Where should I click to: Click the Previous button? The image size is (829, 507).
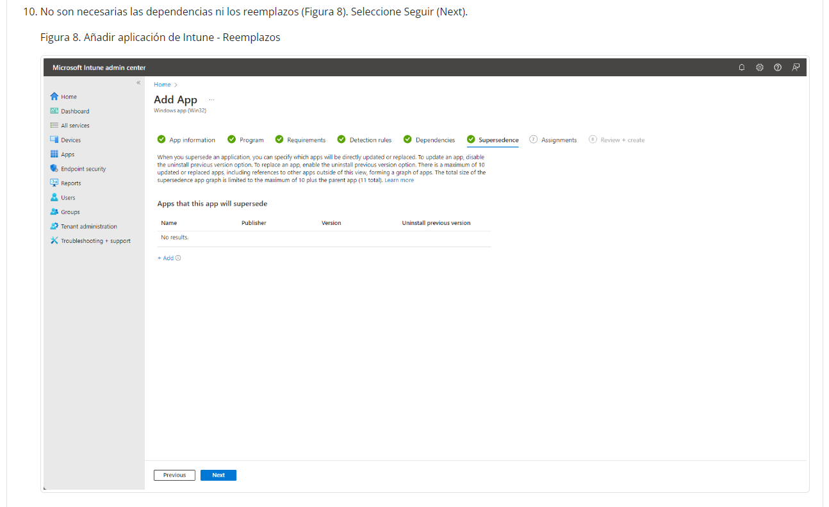[x=174, y=476]
